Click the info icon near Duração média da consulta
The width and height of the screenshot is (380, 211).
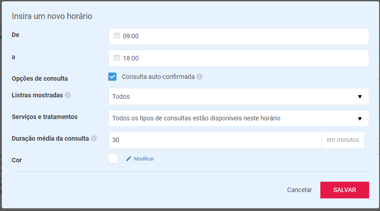click(x=94, y=138)
